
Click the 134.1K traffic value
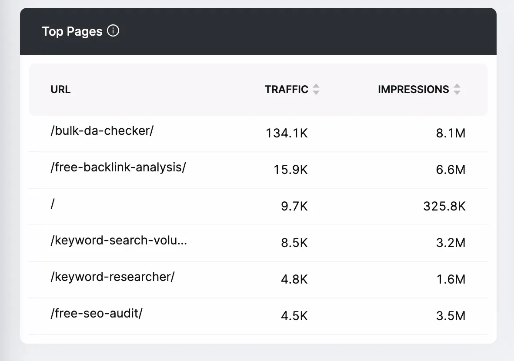pyautogui.click(x=287, y=133)
